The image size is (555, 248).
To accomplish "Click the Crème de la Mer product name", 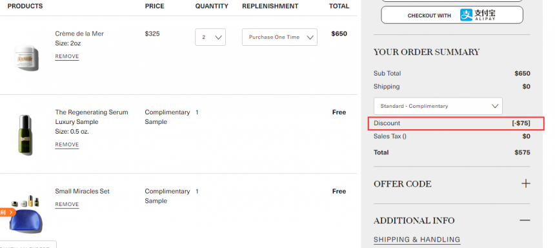I will (x=79, y=34).
